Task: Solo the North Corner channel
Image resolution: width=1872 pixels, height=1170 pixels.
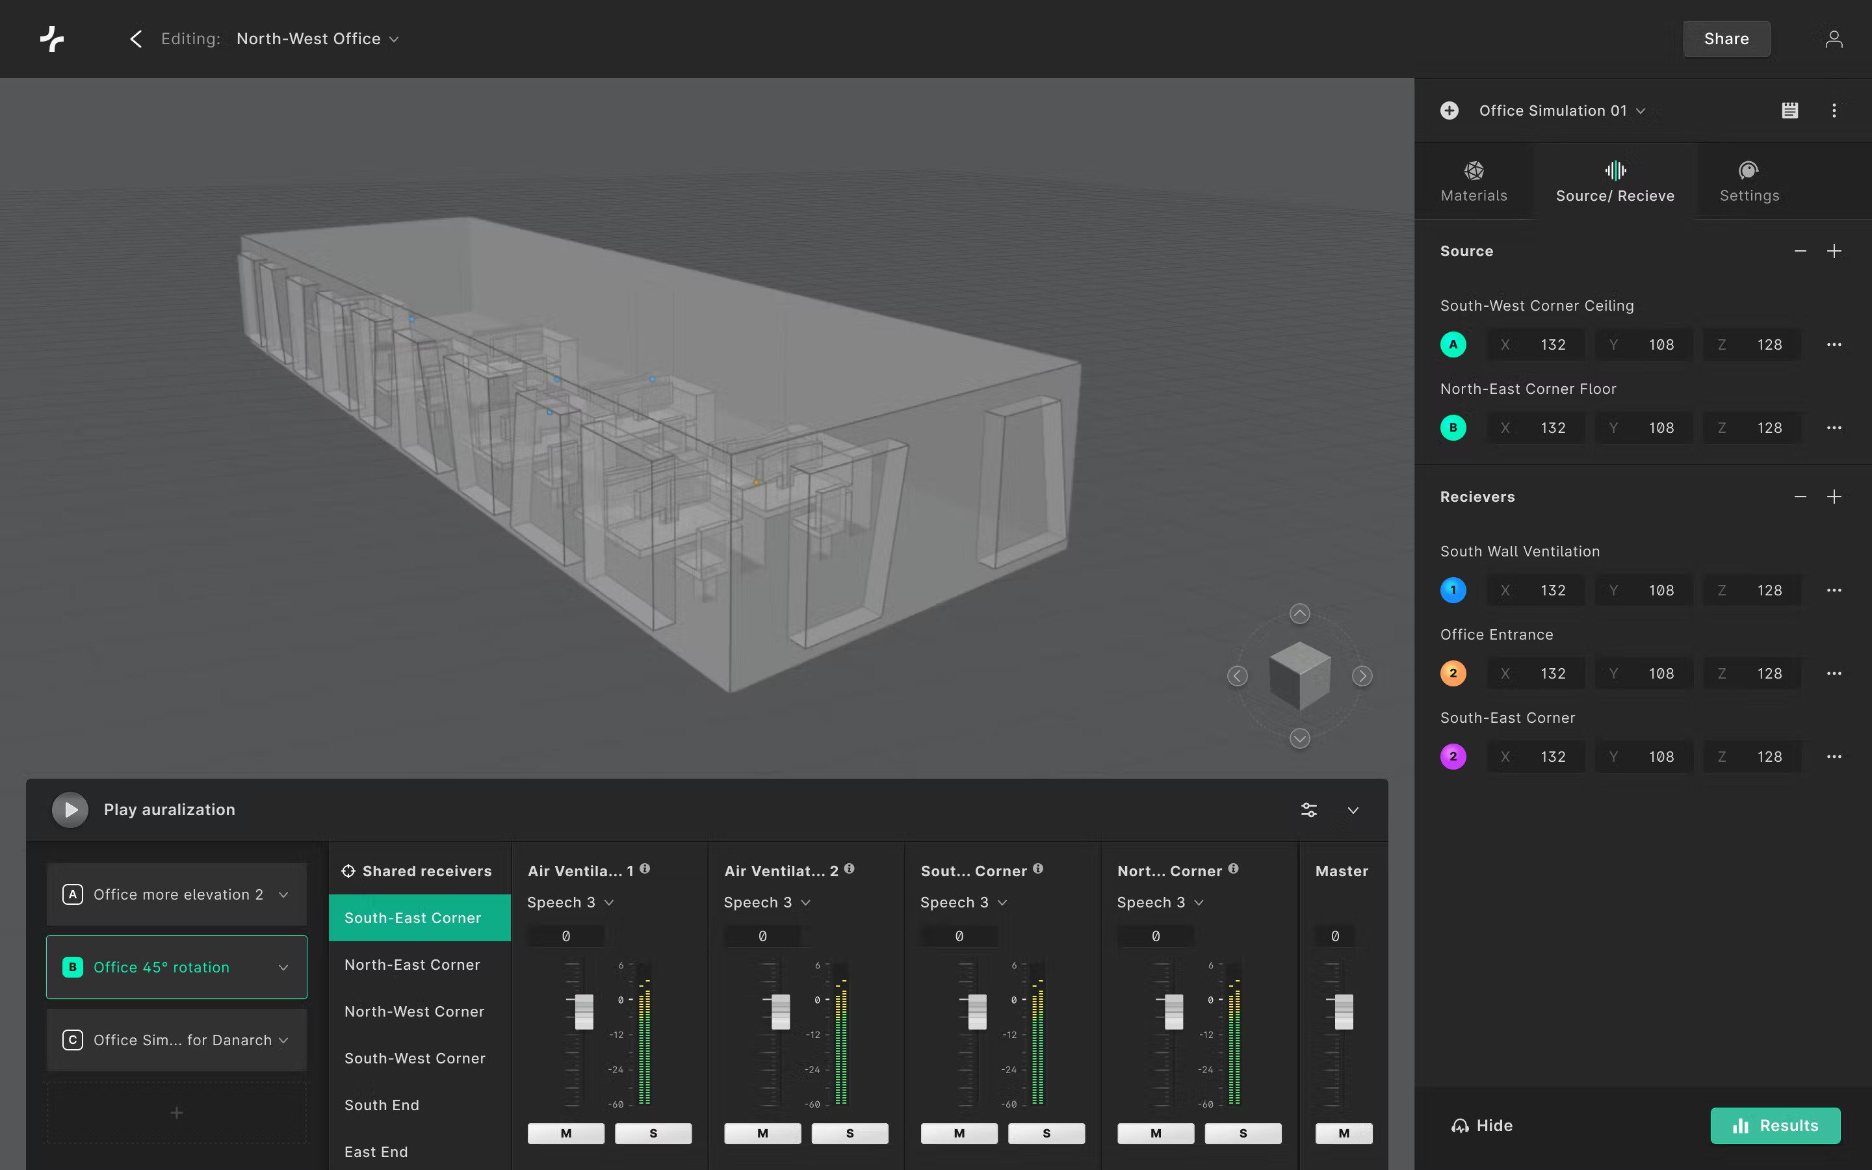Action: [x=1243, y=1132]
